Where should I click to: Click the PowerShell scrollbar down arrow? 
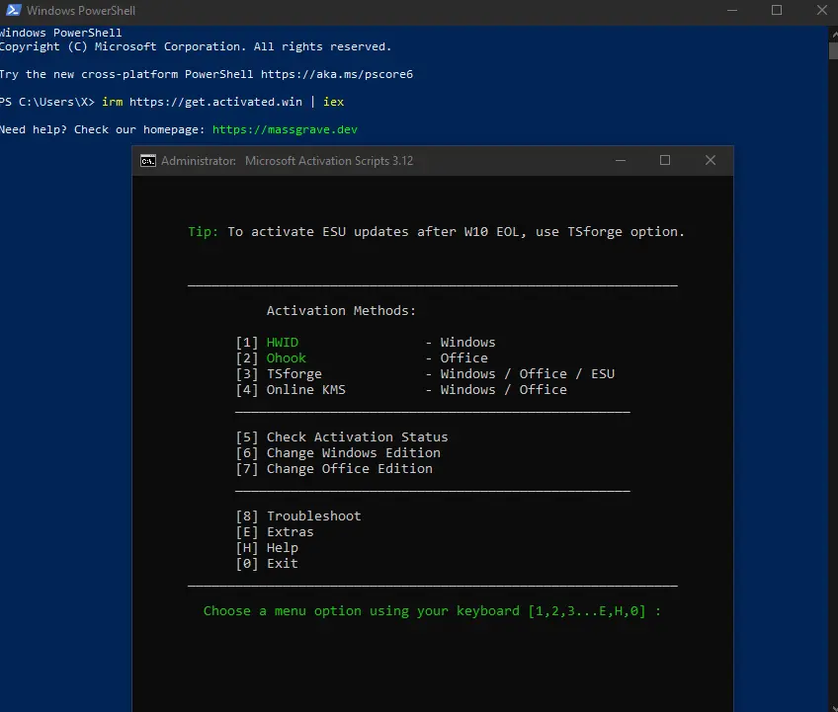tap(834, 708)
